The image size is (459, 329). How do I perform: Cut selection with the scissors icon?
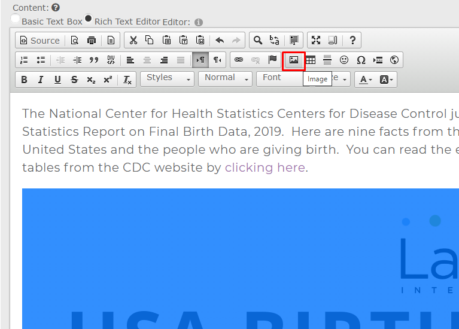(x=133, y=40)
